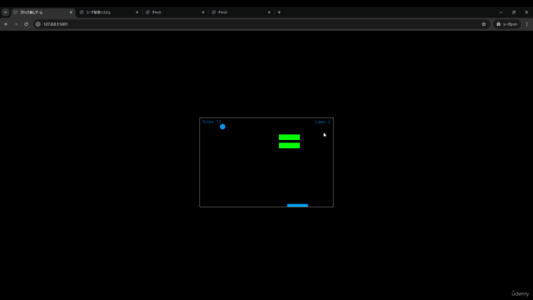Go back to previous page
Viewport: 533px width, 300px height.
click(6, 24)
